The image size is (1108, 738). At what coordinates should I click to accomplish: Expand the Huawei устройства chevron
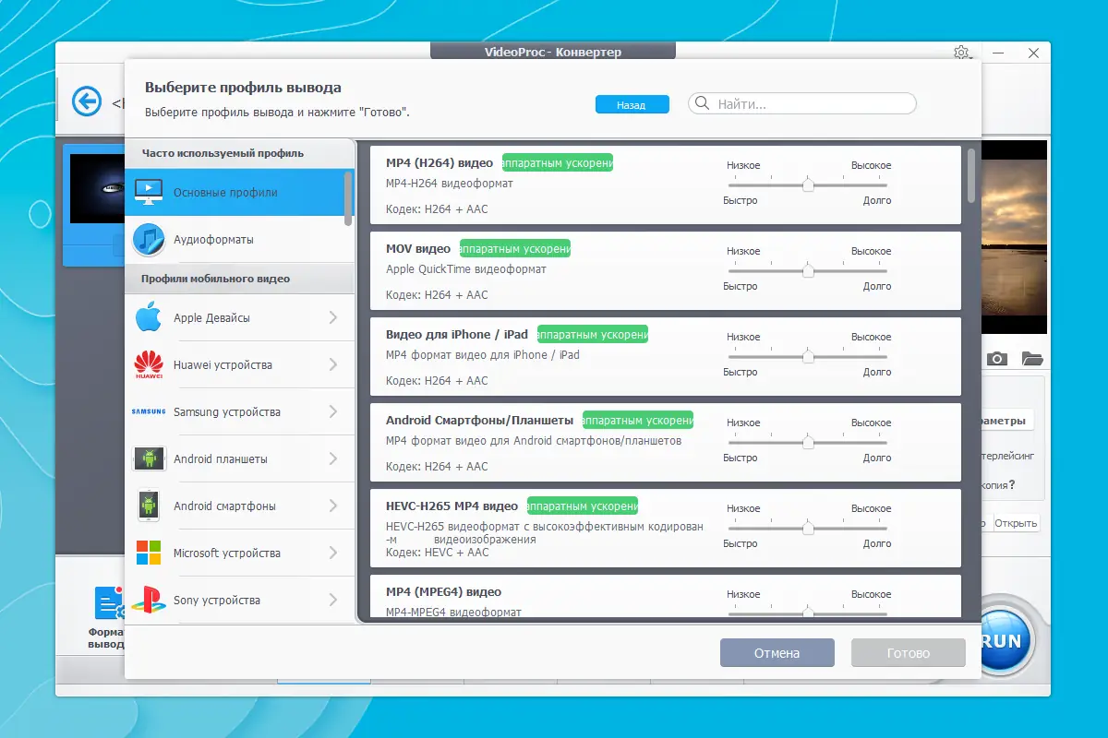[333, 364]
